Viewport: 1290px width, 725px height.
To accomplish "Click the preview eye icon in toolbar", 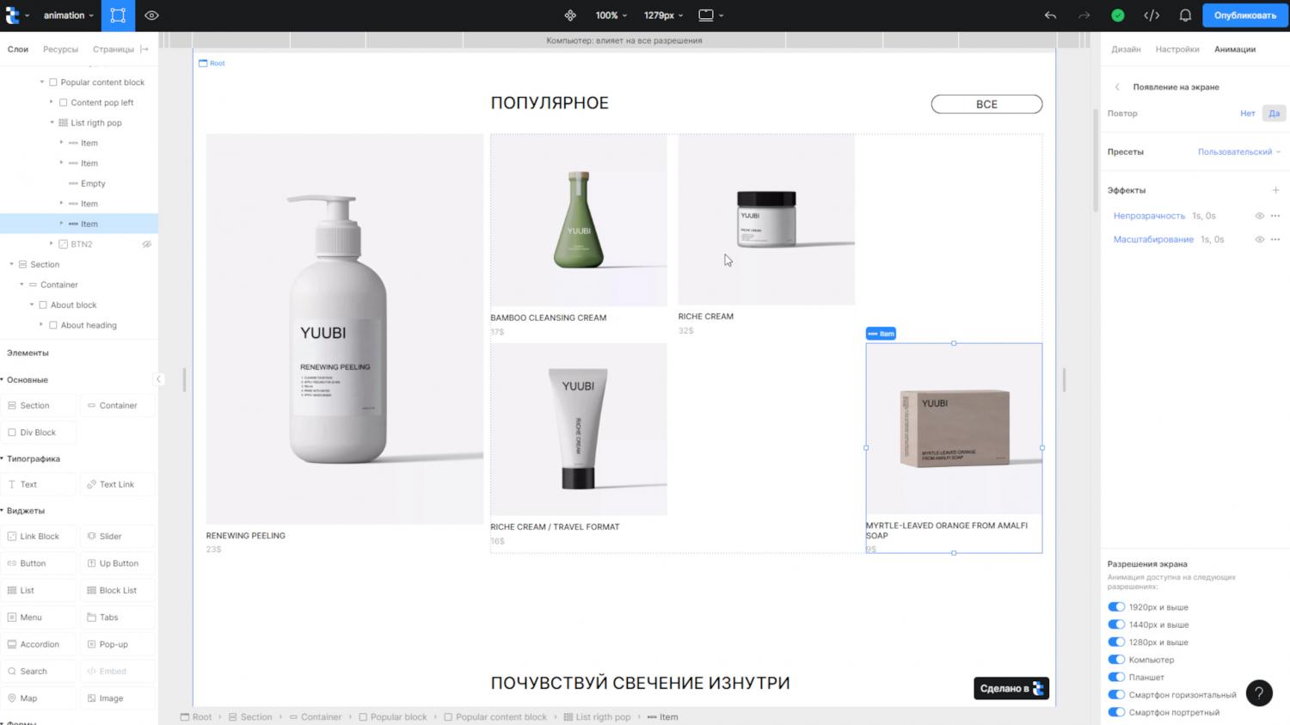I will point(151,15).
